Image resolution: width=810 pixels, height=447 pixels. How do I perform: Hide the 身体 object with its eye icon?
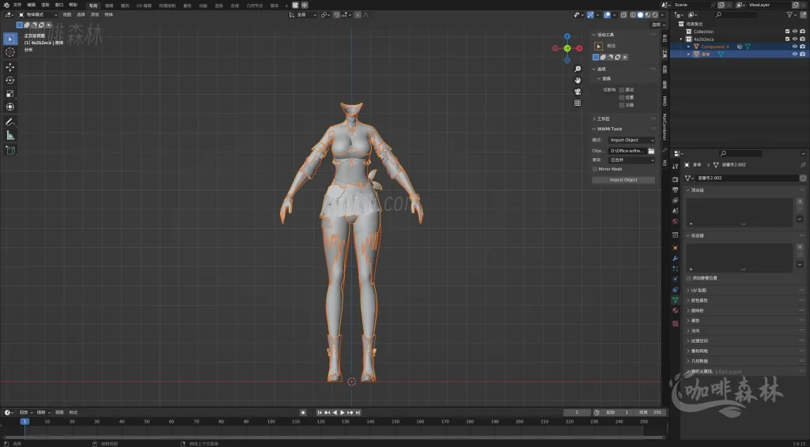coord(795,54)
